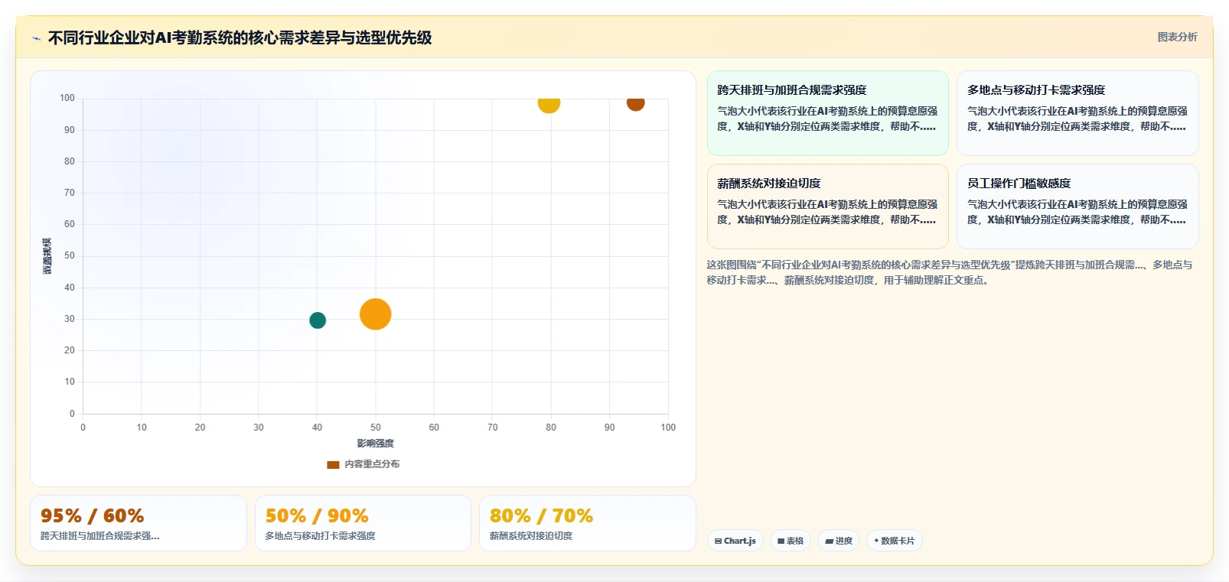The height and width of the screenshot is (582, 1229).
Task: Open the 多地点与移动打卡需求强度 card
Action: coord(1077,113)
